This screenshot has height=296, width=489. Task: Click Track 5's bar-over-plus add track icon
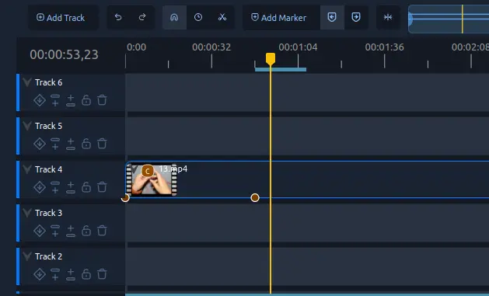(55, 144)
